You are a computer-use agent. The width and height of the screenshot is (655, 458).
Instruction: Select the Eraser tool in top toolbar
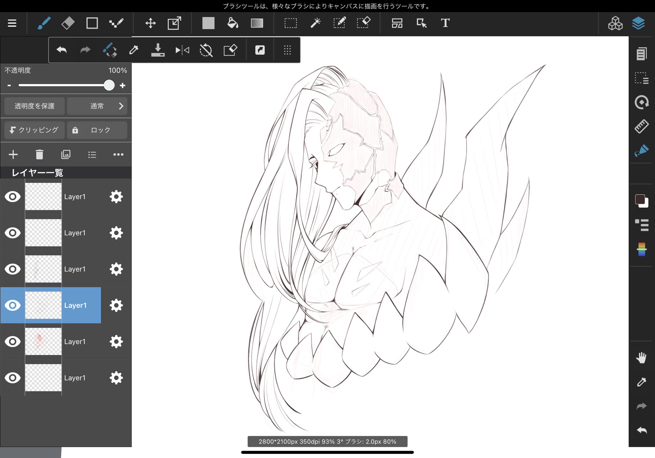[68, 23]
